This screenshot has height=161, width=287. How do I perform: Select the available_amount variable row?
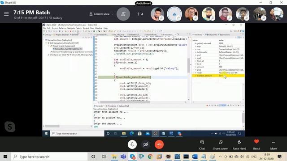pos(218,76)
